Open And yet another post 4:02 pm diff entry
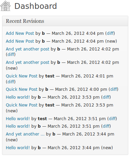 click(x=28, y=49)
